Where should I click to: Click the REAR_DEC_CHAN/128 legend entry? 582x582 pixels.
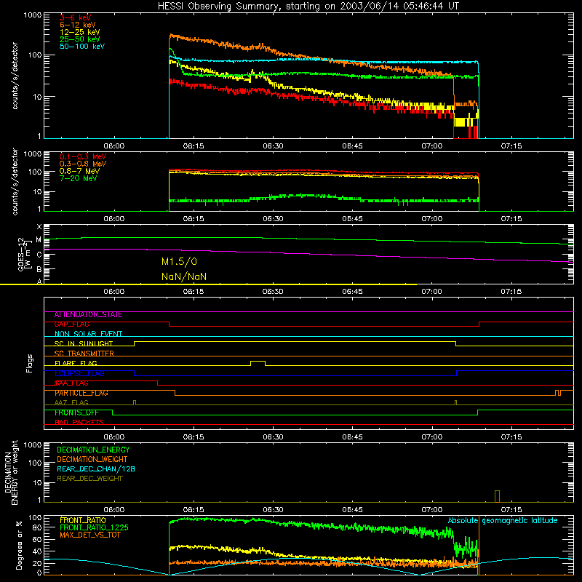pyautogui.click(x=96, y=469)
